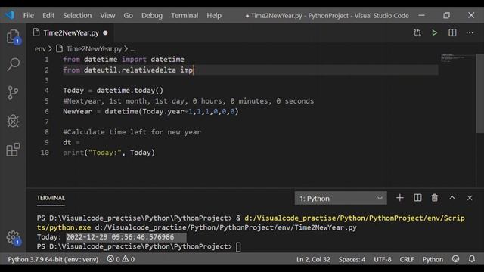The width and height of the screenshot is (484, 272).
Task: Change encoding via 'UTF-8'
Action: [x=383, y=259]
